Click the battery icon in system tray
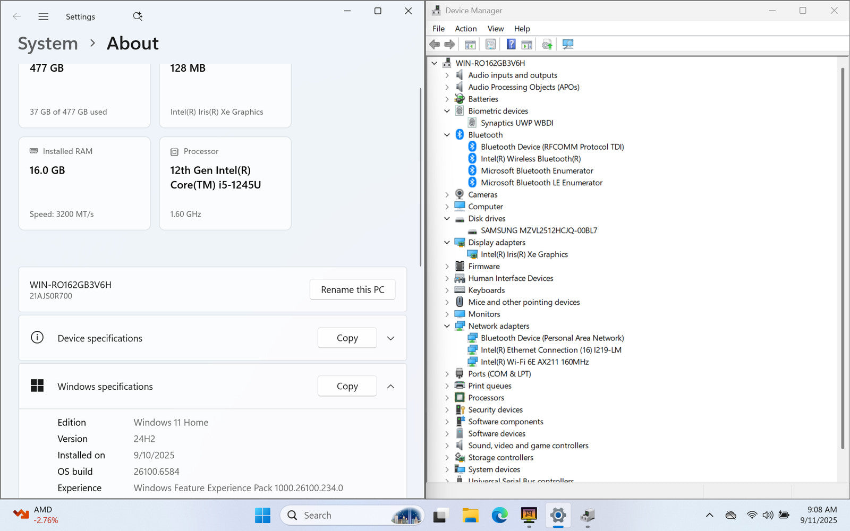850x531 pixels. click(x=784, y=515)
